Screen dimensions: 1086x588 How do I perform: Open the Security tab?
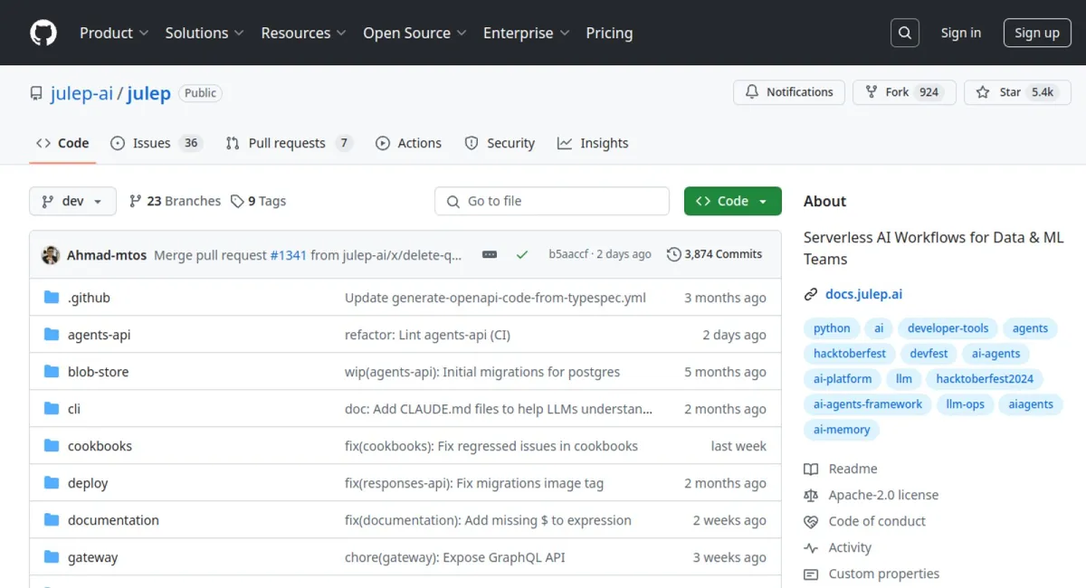coord(500,143)
